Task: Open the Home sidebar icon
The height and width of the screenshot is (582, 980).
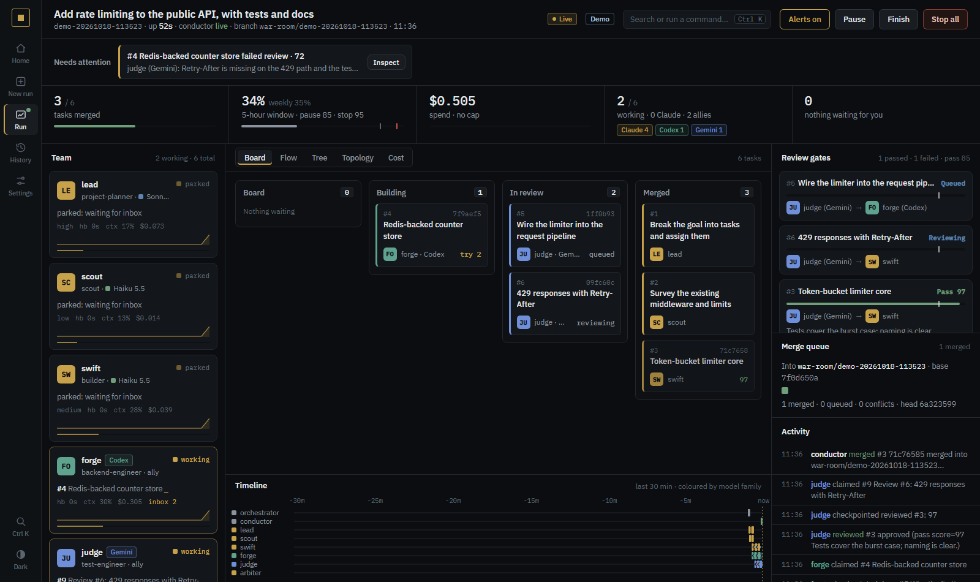Action: click(x=20, y=54)
